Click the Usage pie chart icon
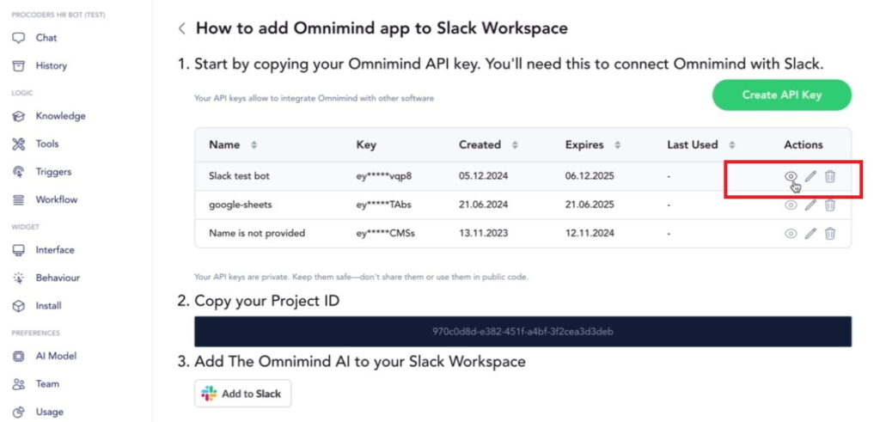 click(19, 413)
